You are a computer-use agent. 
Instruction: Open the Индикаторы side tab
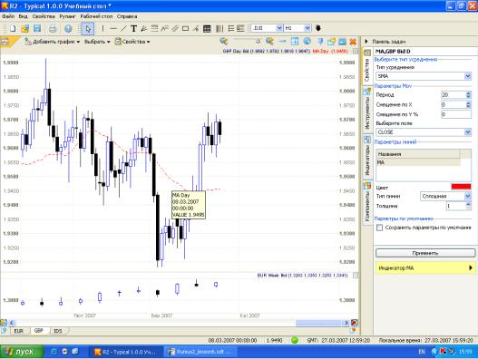[x=367, y=156]
